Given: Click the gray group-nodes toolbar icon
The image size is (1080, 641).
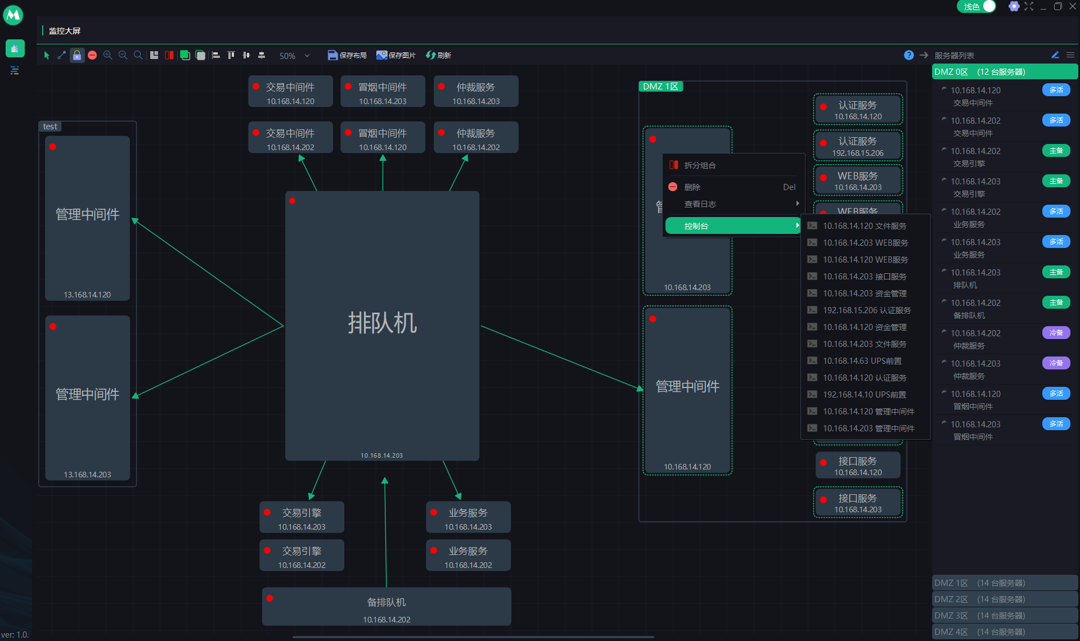Looking at the screenshot, I should pyautogui.click(x=154, y=55).
